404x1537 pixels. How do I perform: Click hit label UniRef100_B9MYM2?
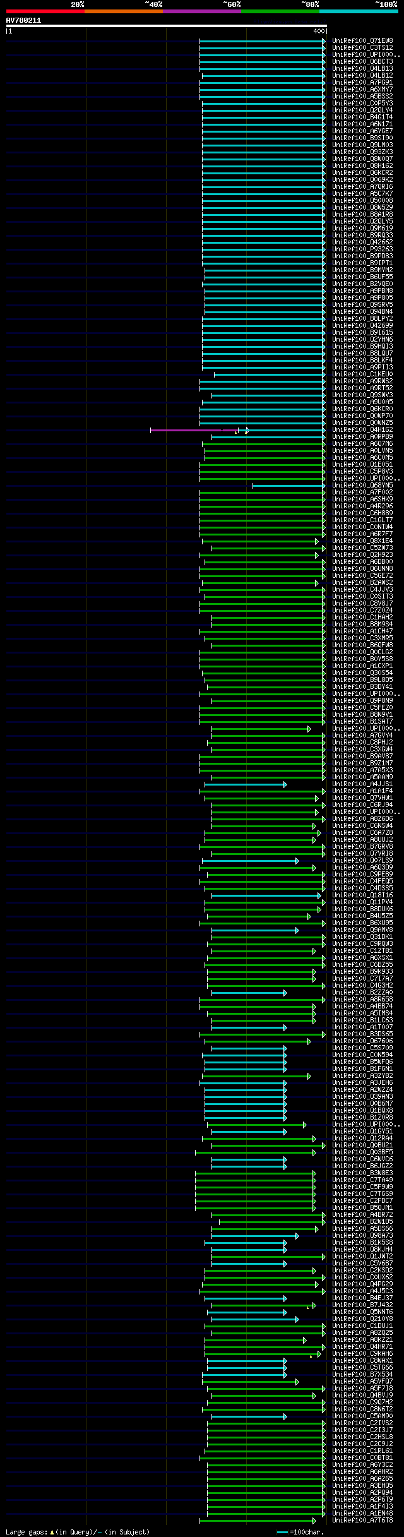pos(362,270)
